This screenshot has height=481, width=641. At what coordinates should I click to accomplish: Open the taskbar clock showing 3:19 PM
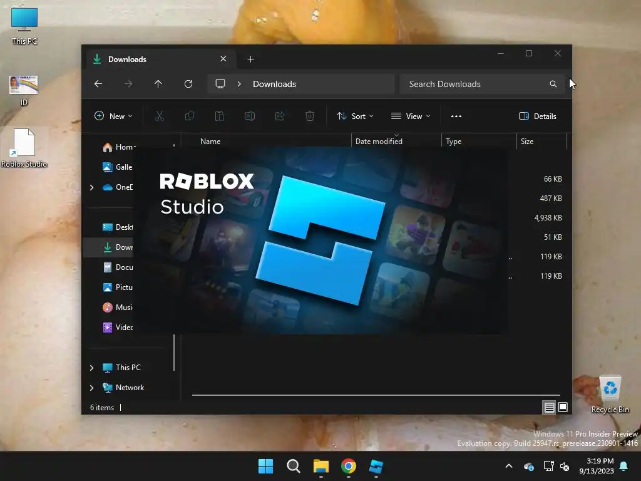click(597, 466)
